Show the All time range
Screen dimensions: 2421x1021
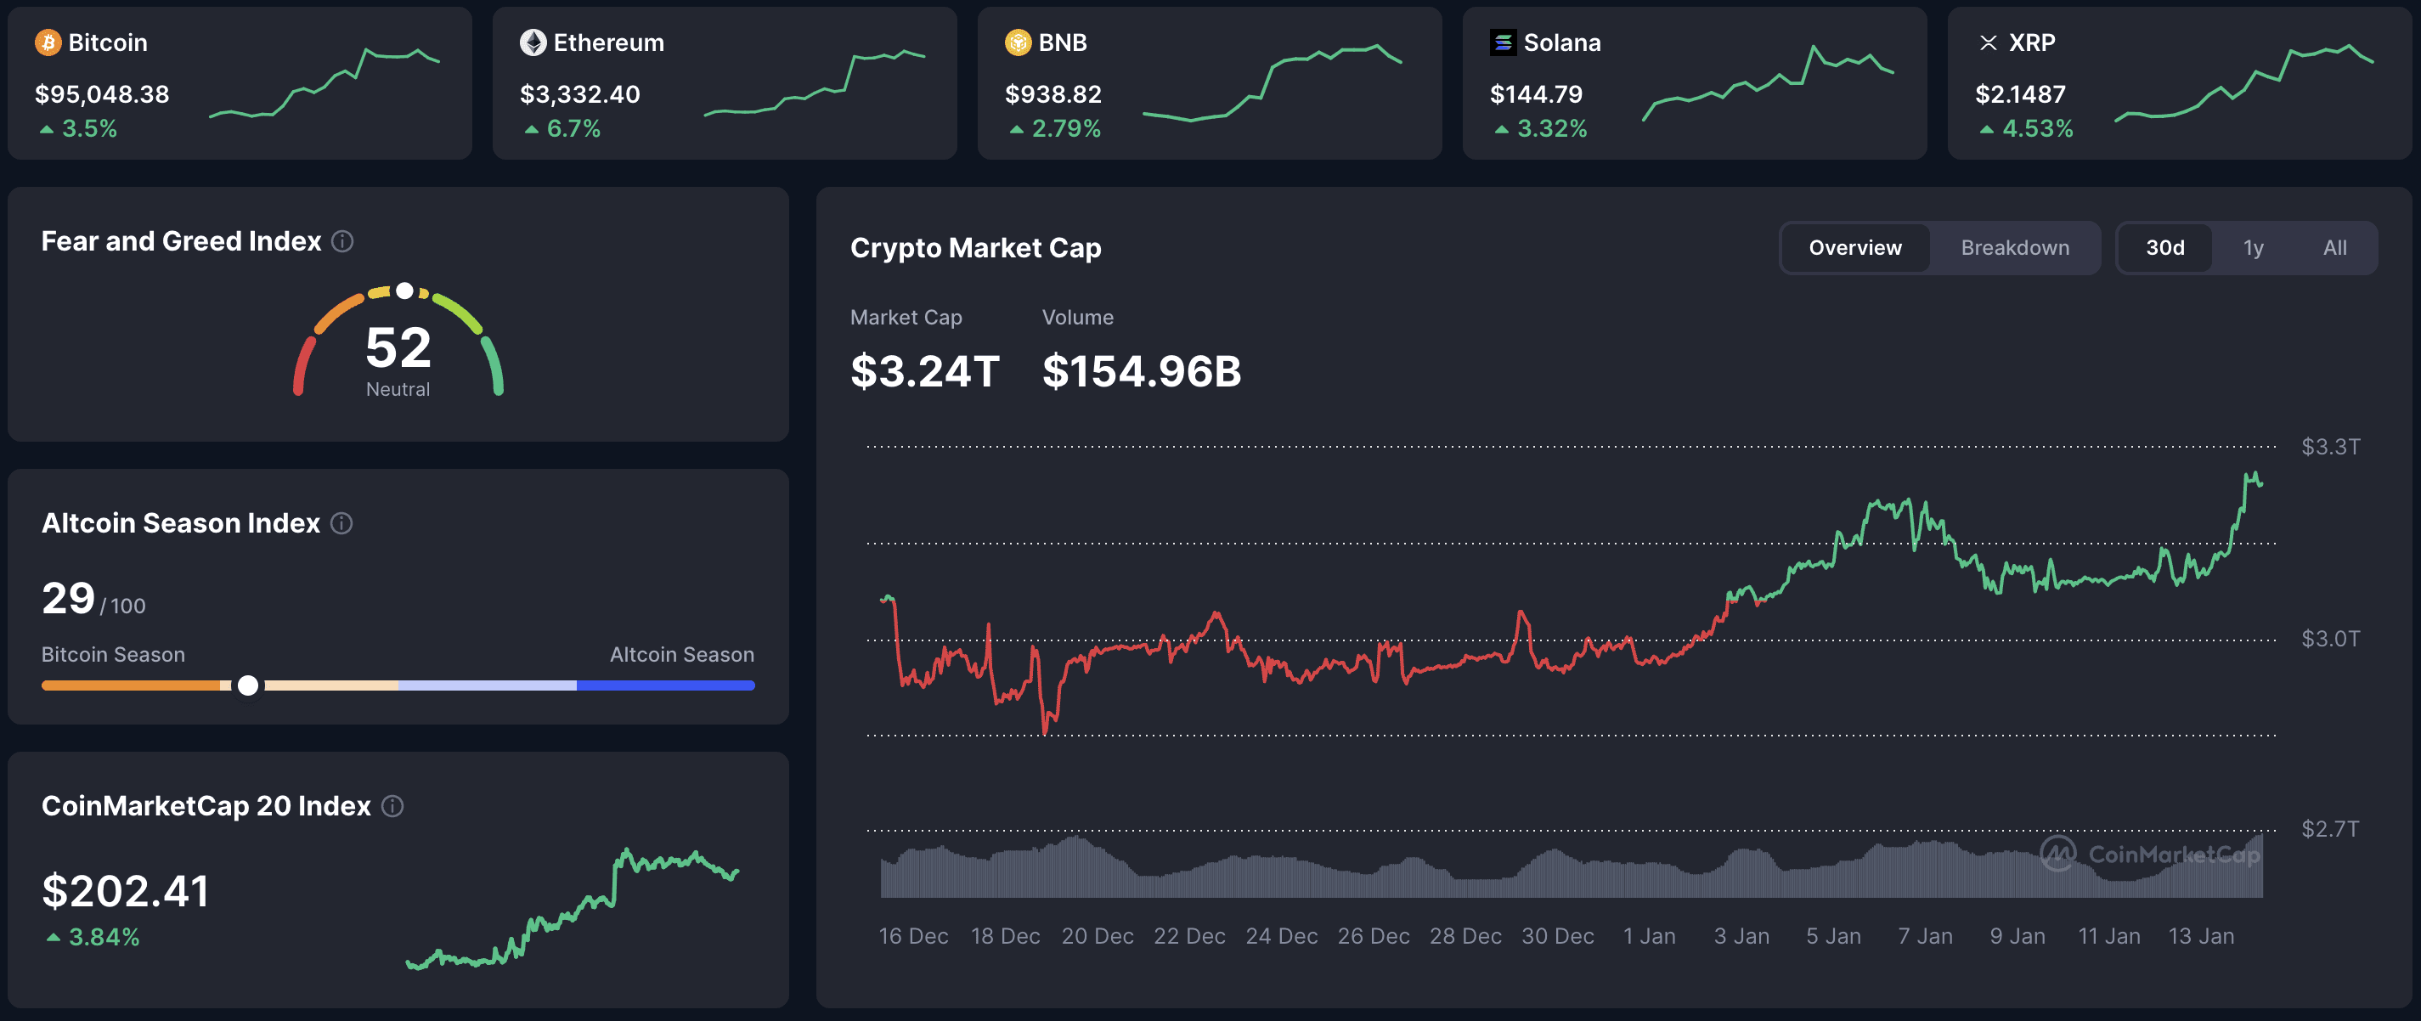click(x=2334, y=247)
